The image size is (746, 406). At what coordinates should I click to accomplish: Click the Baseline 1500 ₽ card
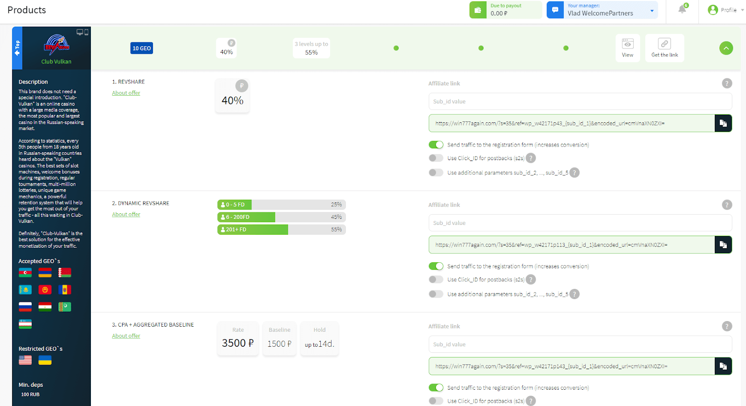pyautogui.click(x=279, y=338)
